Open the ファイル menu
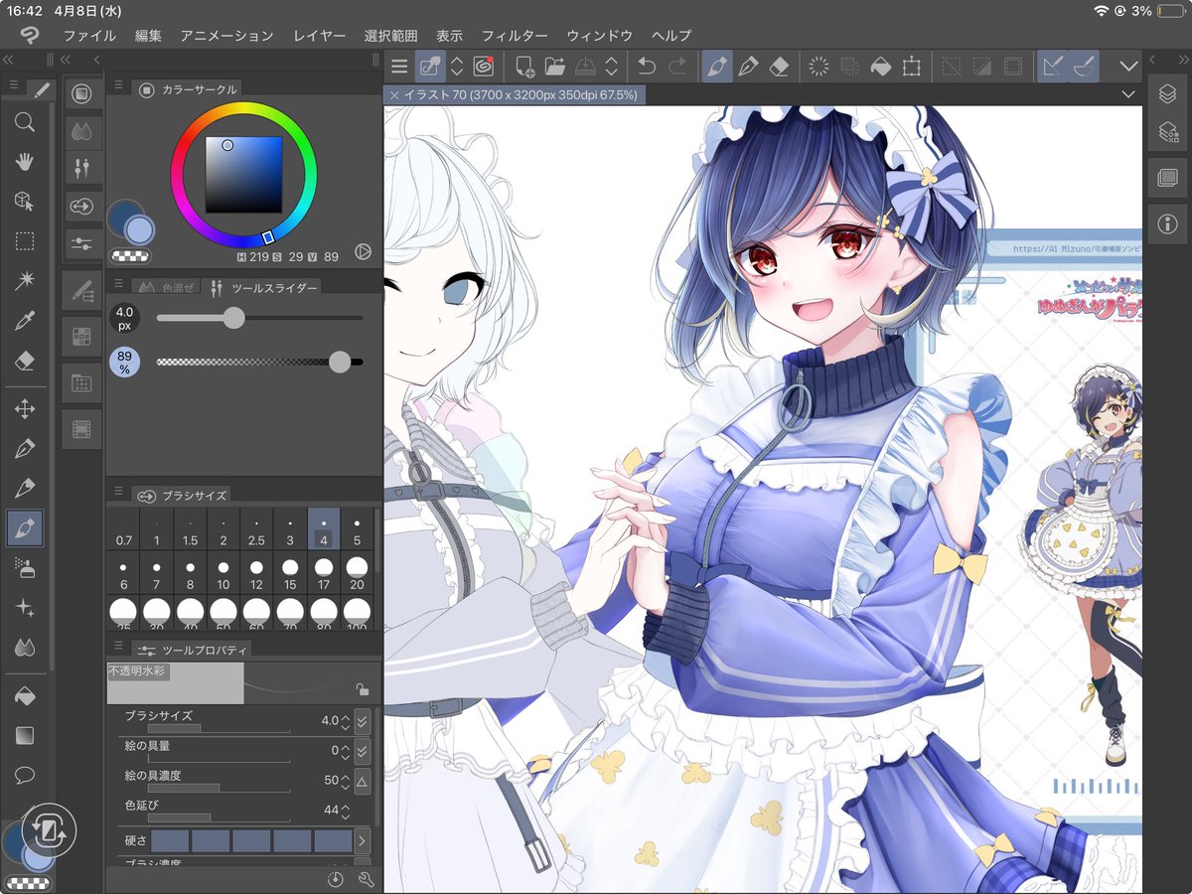Screen dimensions: 1192x894 click(89, 35)
